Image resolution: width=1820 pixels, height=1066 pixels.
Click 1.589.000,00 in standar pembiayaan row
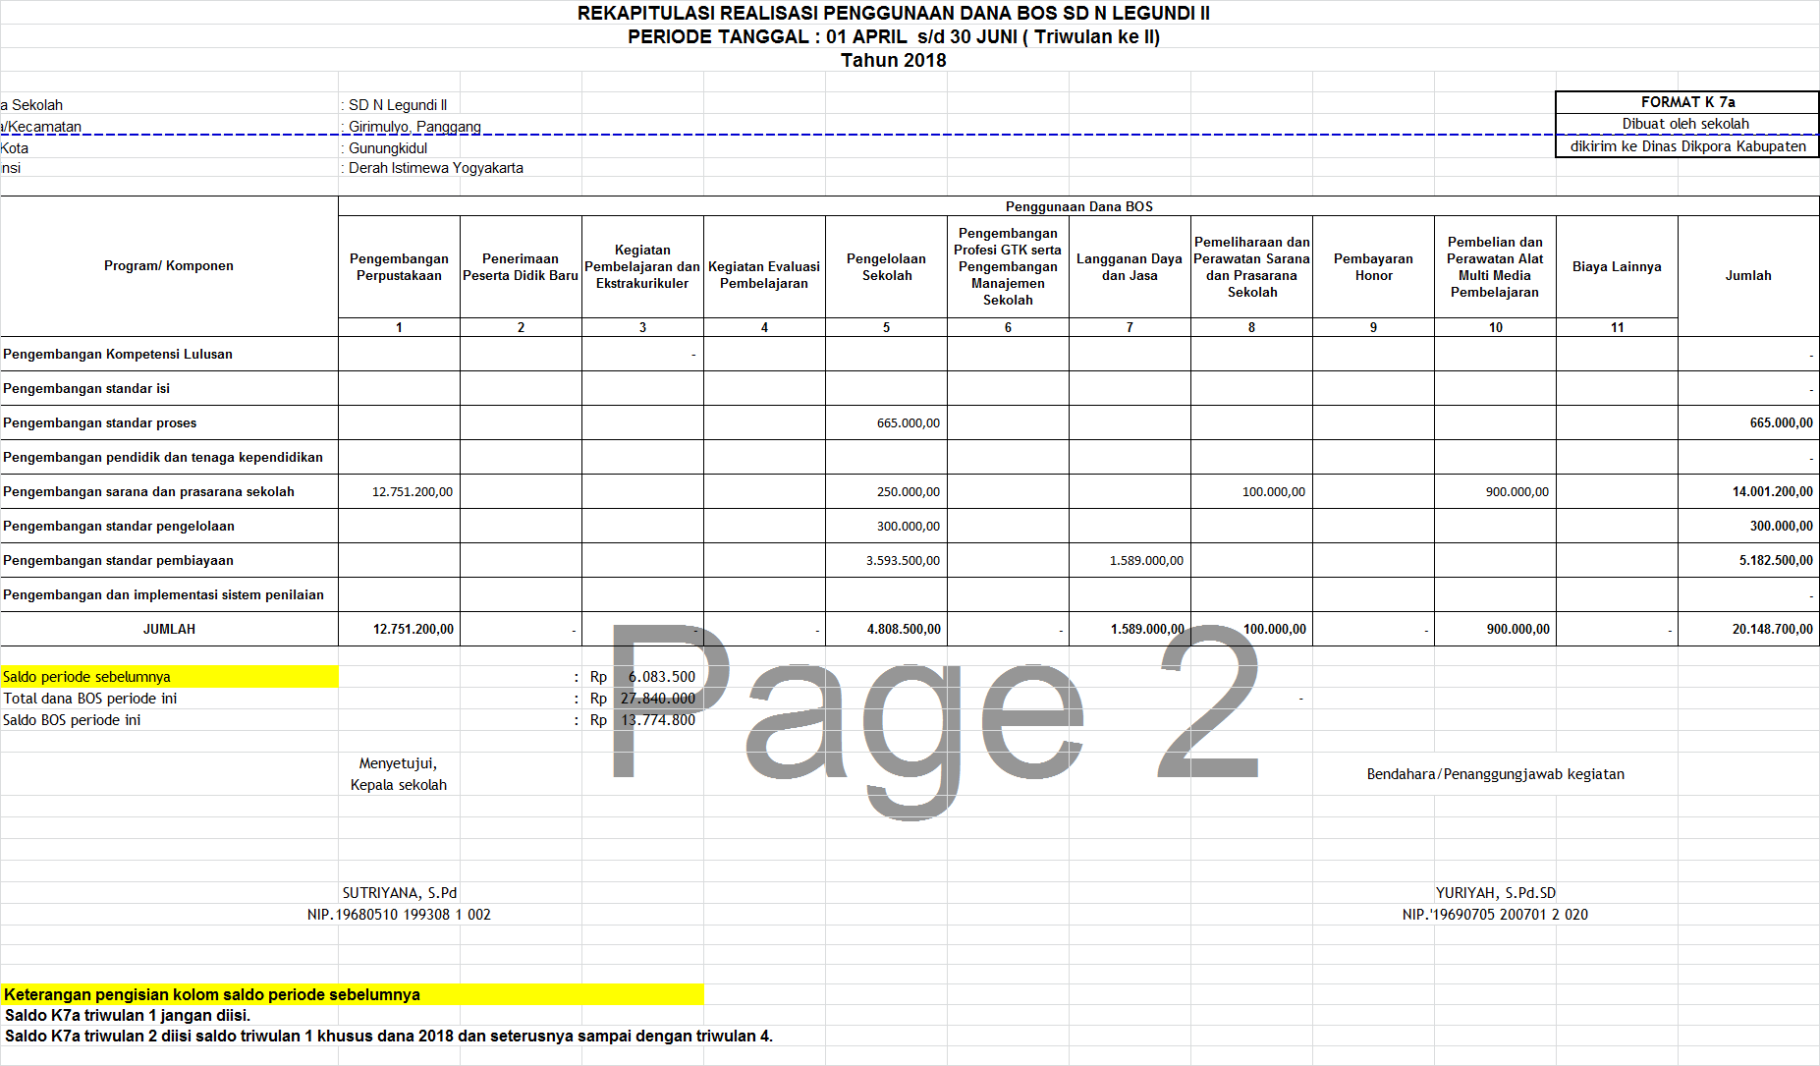tap(1130, 560)
